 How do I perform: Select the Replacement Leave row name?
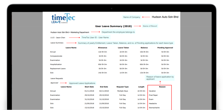click(x=58, y=69)
